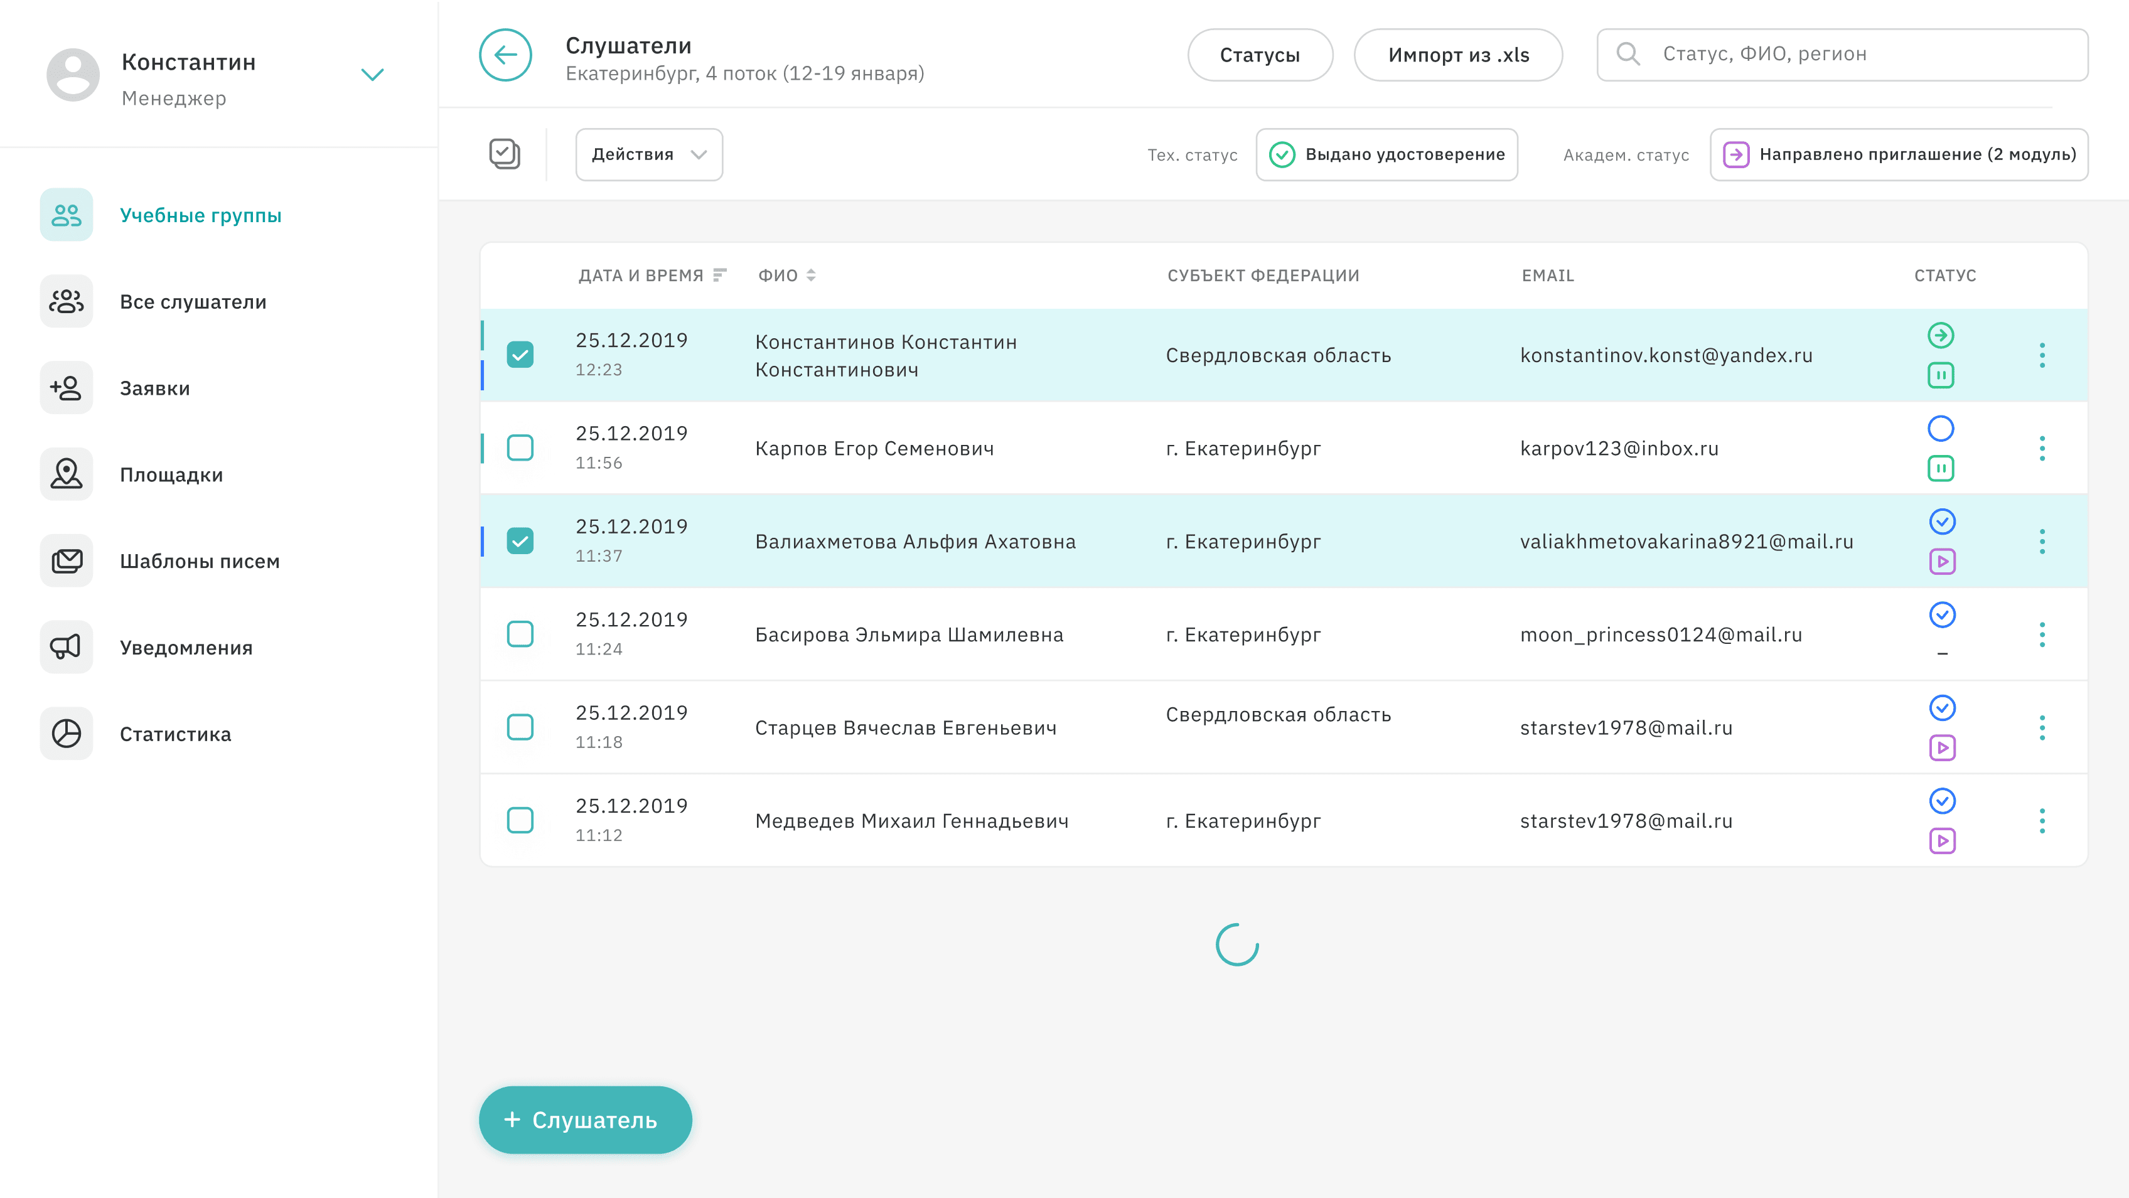The image size is (2129, 1198).
Task: Expand the Константин user profile chevron
Action: (x=373, y=75)
